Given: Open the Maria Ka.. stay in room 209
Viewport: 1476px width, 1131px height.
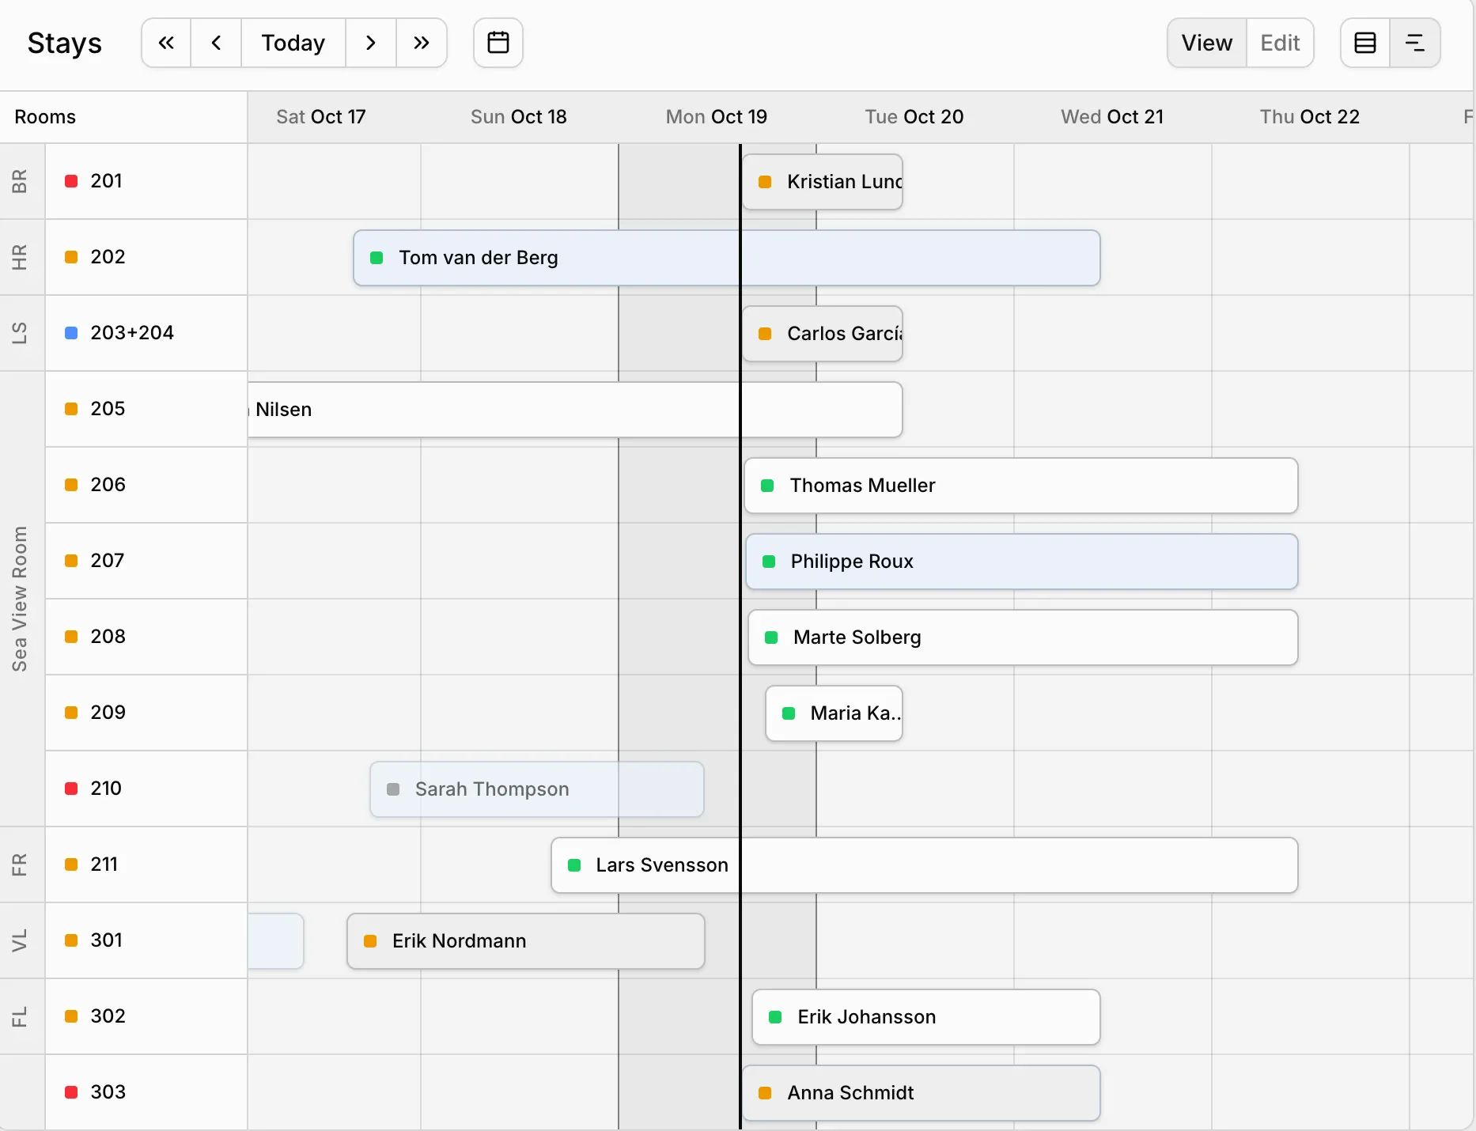Looking at the screenshot, I should click(x=834, y=713).
